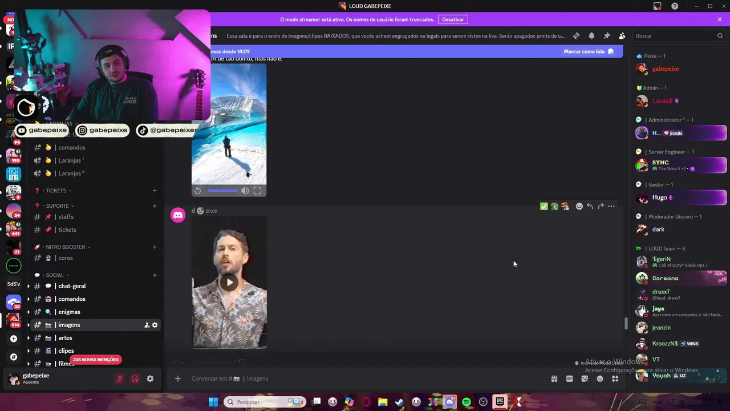
Task: Open the apps launcher icon in message bar
Action: 615,378
